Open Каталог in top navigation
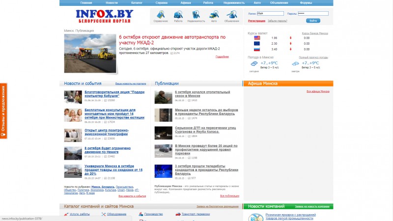Screen dimensions: 393x221 tap(137, 3)
